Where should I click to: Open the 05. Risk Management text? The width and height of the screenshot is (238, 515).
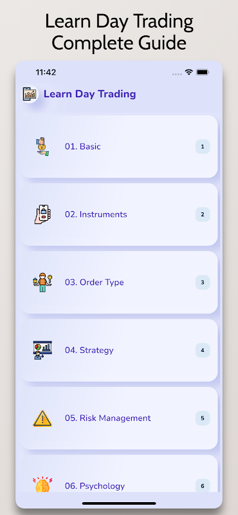(x=107, y=418)
